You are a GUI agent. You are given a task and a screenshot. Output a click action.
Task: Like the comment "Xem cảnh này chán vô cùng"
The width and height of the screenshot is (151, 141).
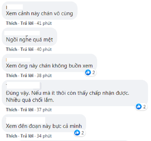tap(12, 23)
